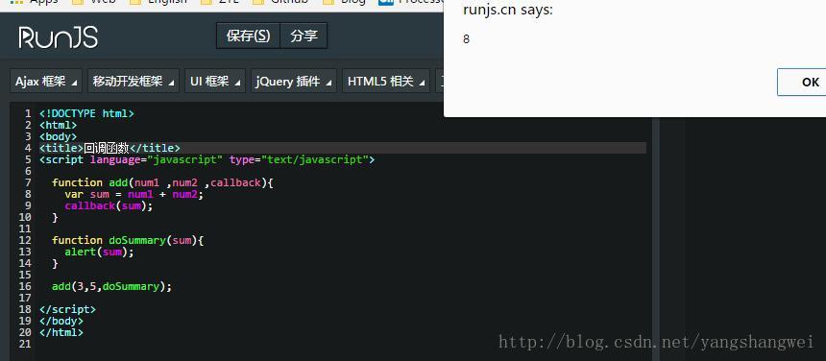
Task: Click the 分享 share button
Action: pyautogui.click(x=304, y=36)
